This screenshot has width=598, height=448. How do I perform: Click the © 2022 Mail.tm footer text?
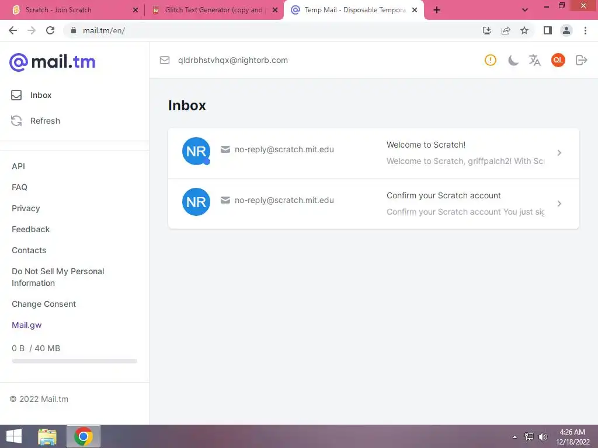pos(39,399)
